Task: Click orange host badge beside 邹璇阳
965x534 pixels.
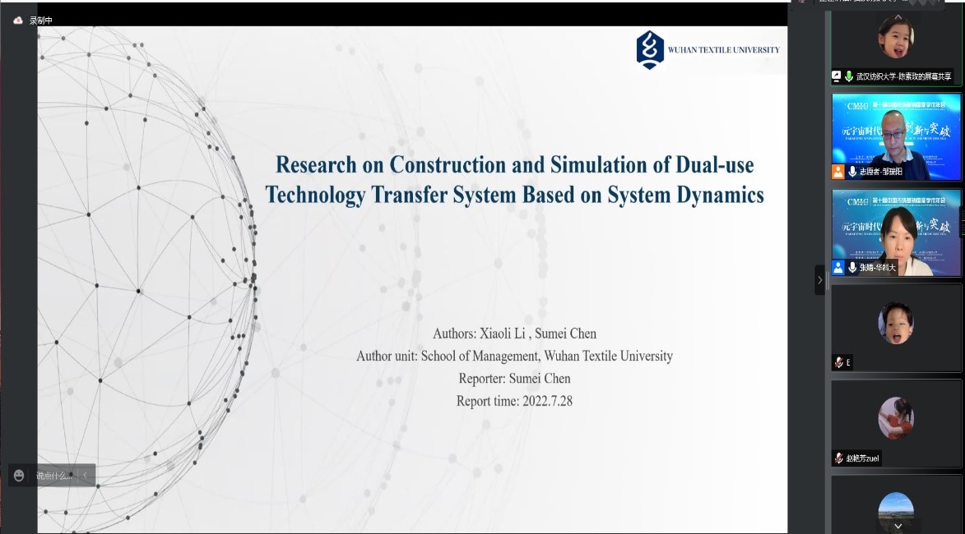Action: 838,172
